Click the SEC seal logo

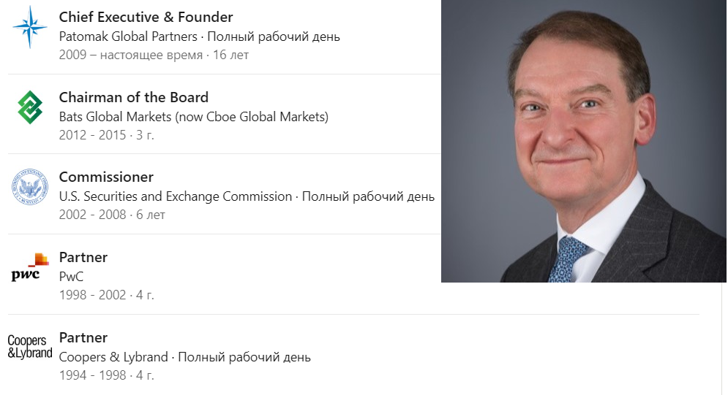[x=30, y=187]
